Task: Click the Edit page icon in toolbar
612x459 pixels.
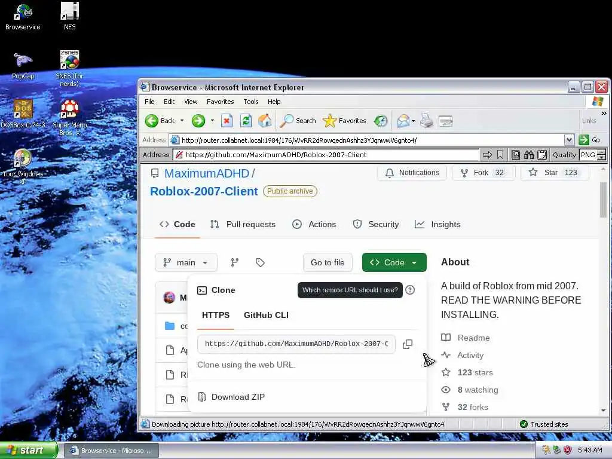Action: (x=445, y=121)
